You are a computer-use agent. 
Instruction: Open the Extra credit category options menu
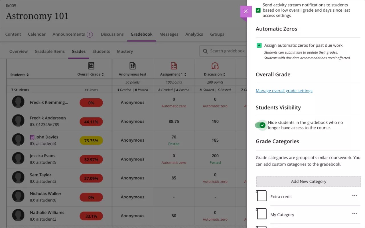(x=354, y=196)
